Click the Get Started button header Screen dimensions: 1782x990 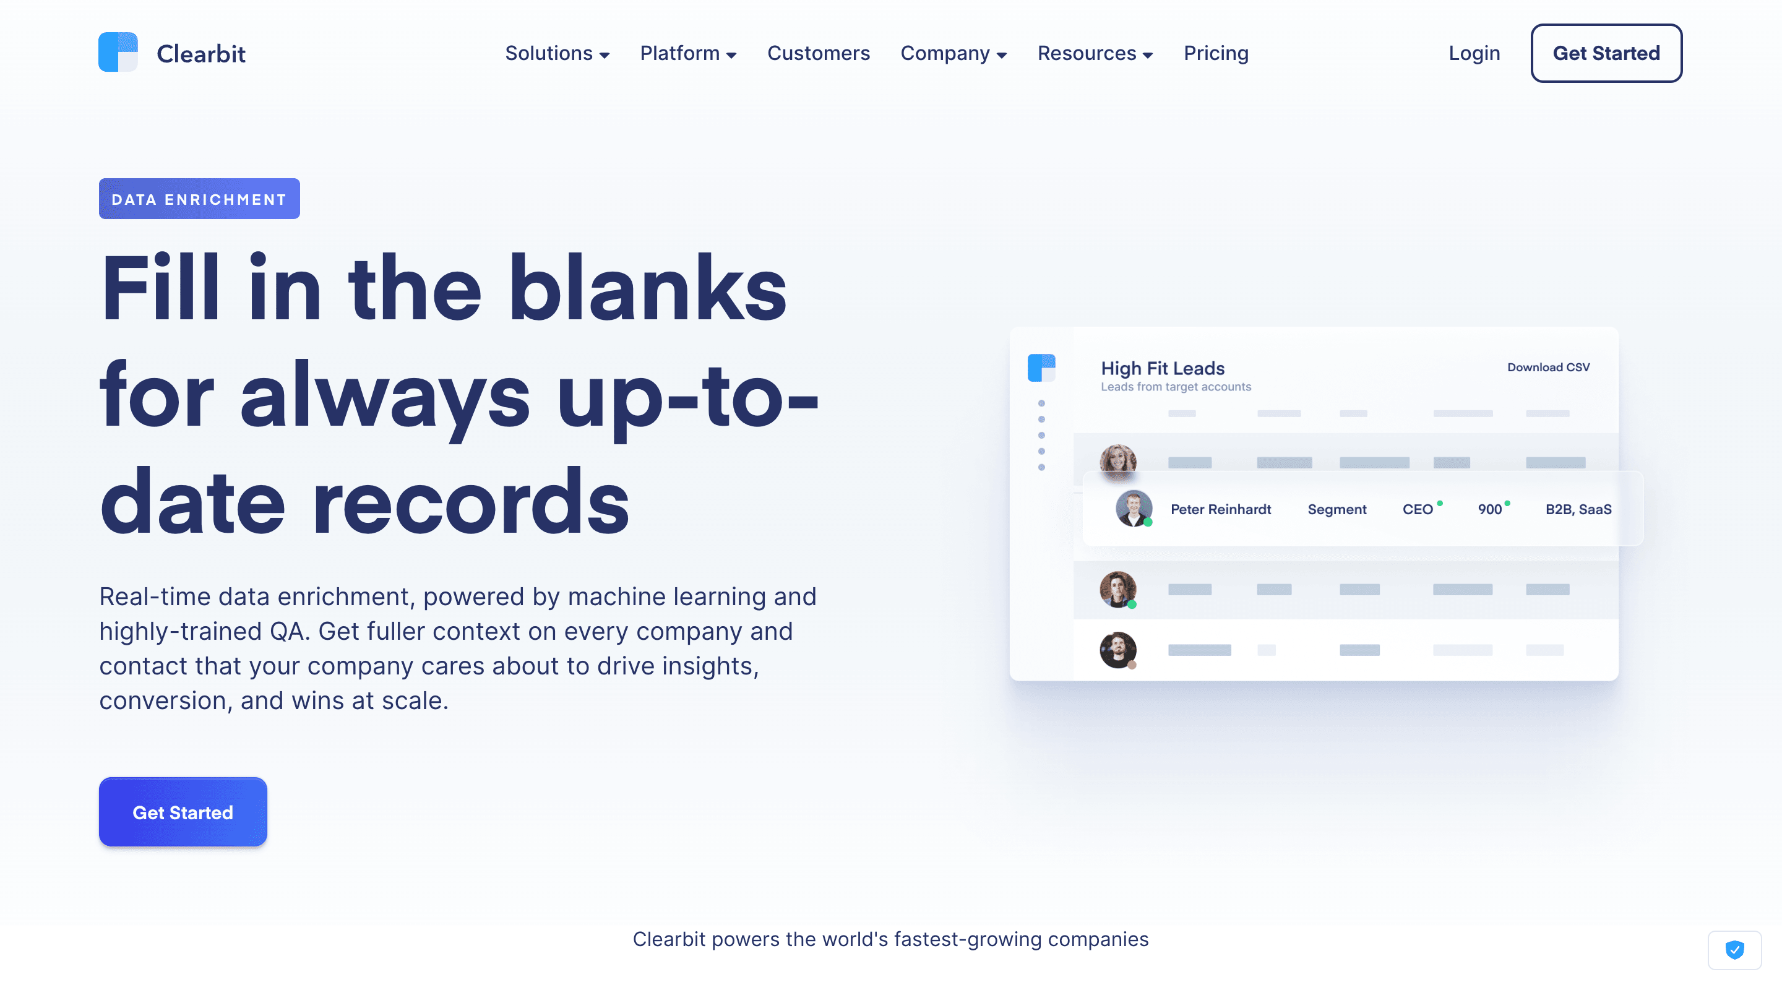pos(1605,53)
